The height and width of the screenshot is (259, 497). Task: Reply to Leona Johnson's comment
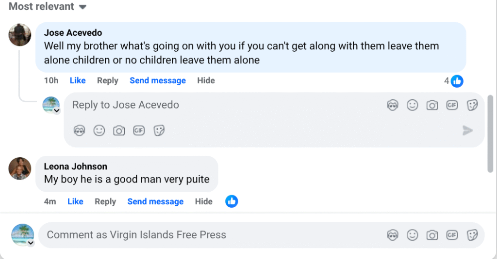coord(105,201)
